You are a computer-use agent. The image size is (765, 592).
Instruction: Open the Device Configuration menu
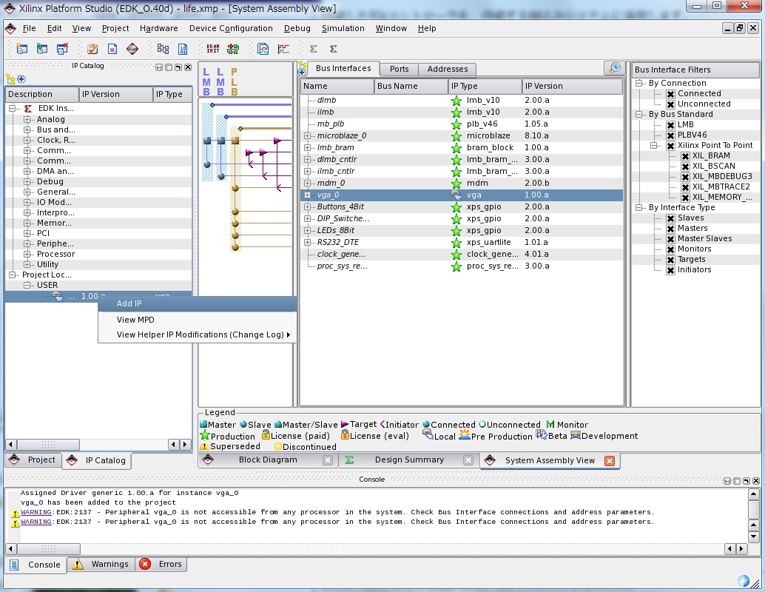tap(231, 28)
